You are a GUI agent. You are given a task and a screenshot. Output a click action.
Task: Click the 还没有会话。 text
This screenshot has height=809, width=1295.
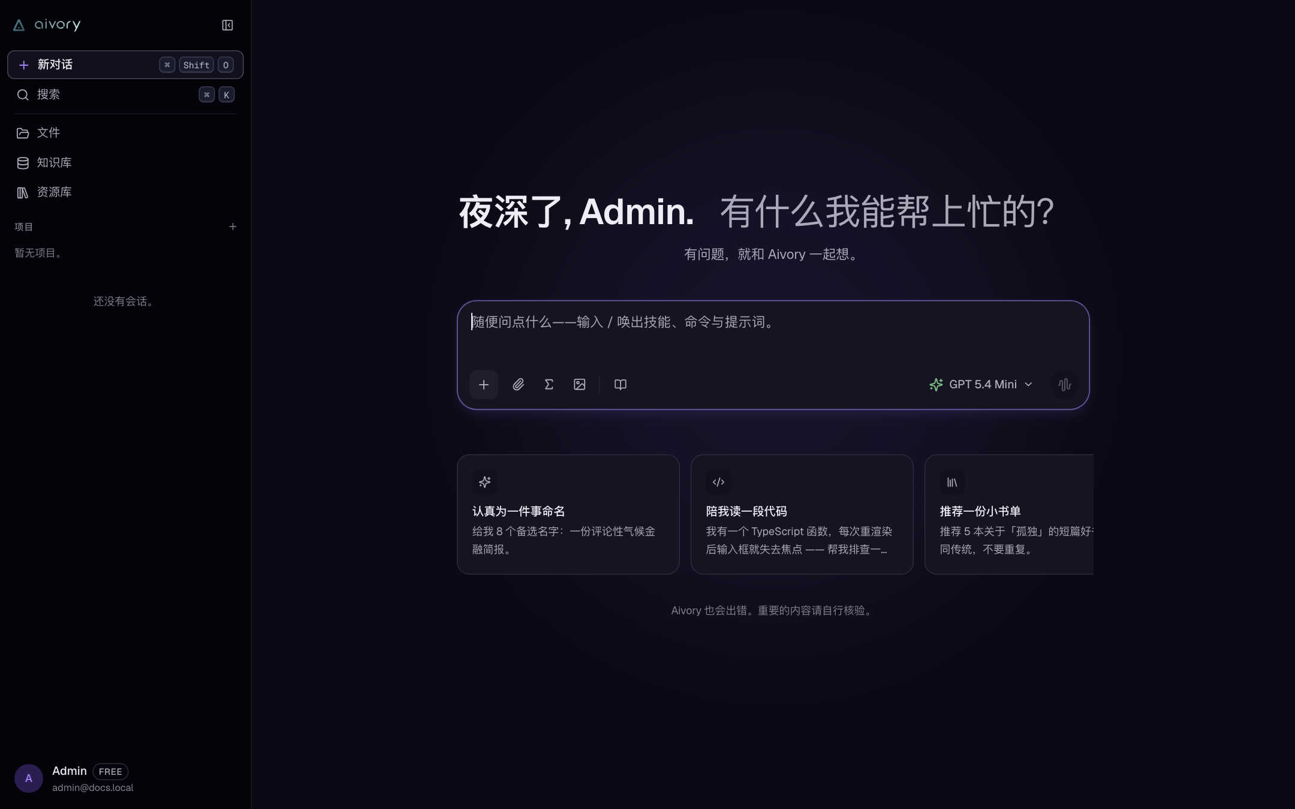point(125,301)
